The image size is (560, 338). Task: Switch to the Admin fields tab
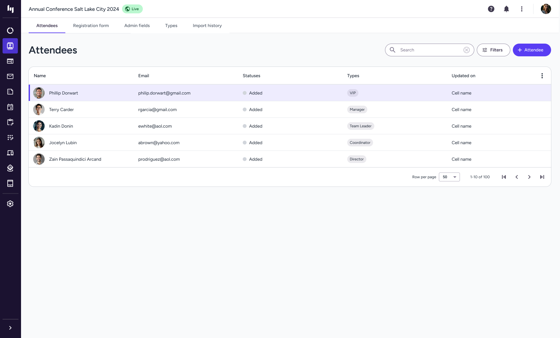coord(137,25)
